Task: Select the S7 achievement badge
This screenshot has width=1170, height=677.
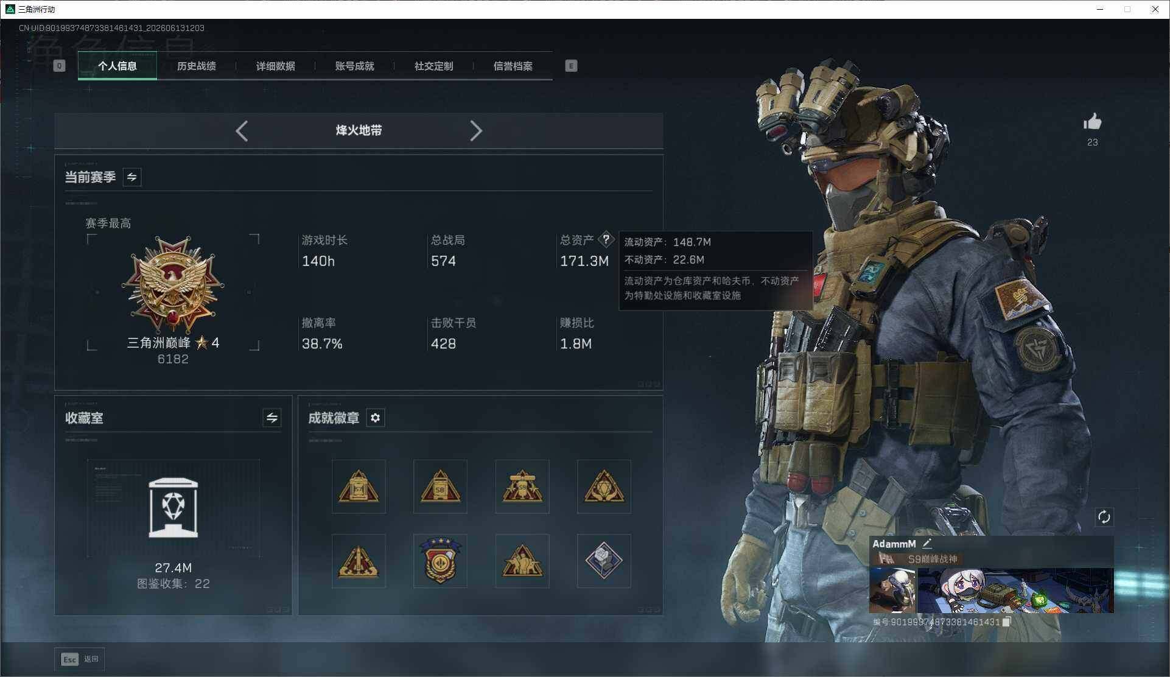Action: (359, 486)
